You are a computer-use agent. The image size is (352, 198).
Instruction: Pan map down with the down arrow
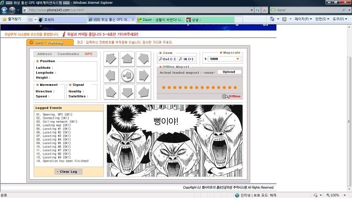click(127, 92)
